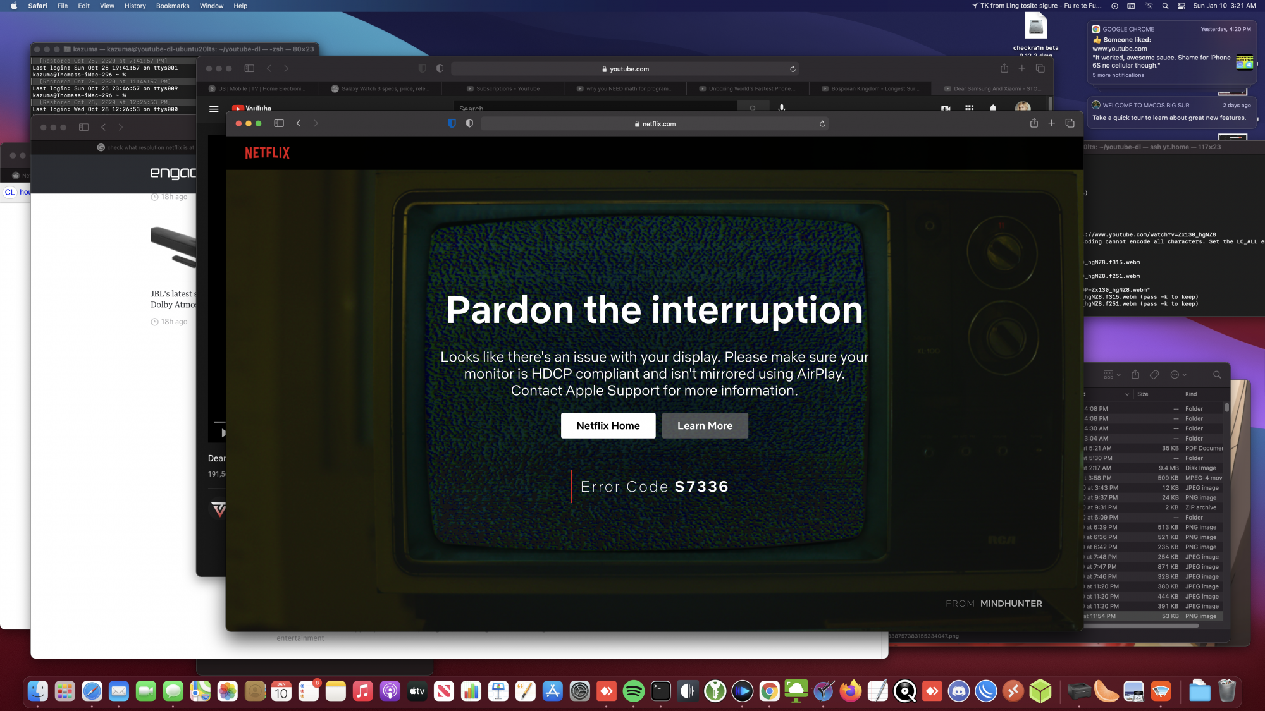Open the YouTube hamburger menu
1265x711 pixels.
pyautogui.click(x=214, y=109)
